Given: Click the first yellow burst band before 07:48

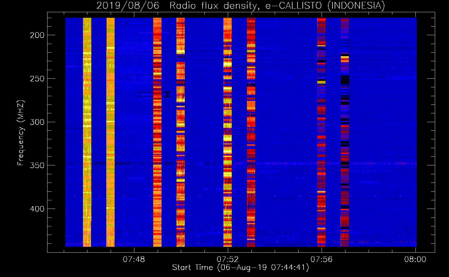Looking at the screenshot, I should point(87,132).
